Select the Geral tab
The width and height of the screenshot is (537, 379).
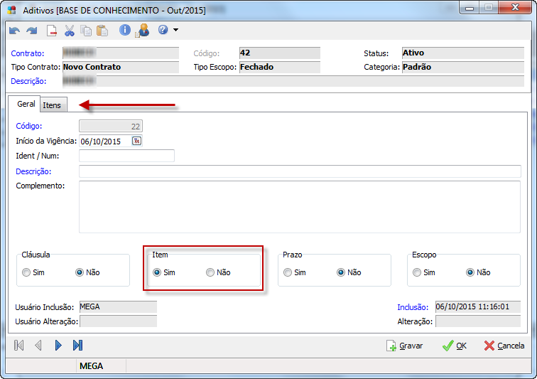pos(26,104)
